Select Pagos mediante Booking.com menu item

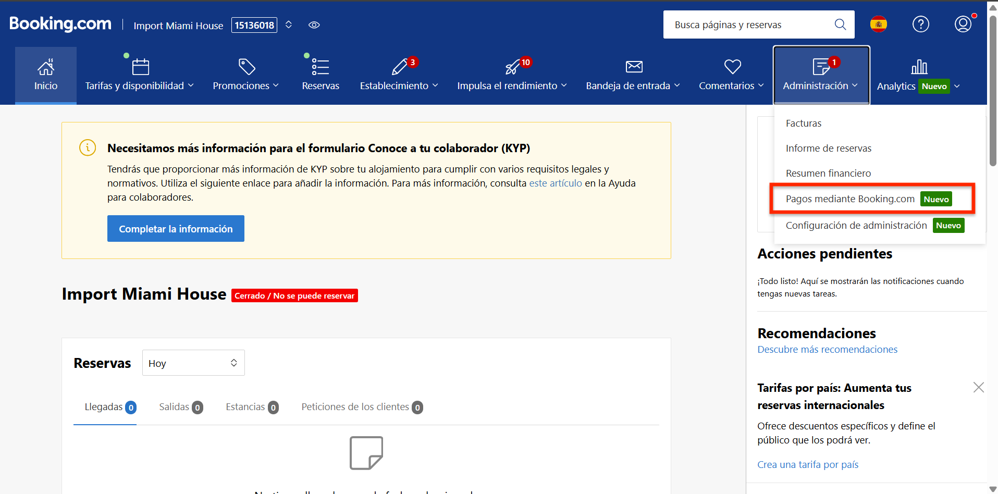[850, 199]
